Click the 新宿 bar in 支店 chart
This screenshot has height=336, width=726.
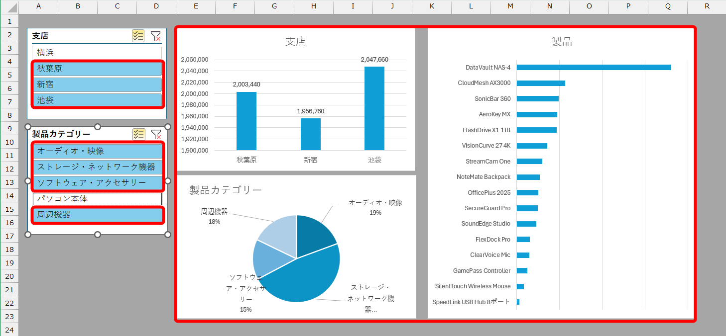[x=311, y=134]
